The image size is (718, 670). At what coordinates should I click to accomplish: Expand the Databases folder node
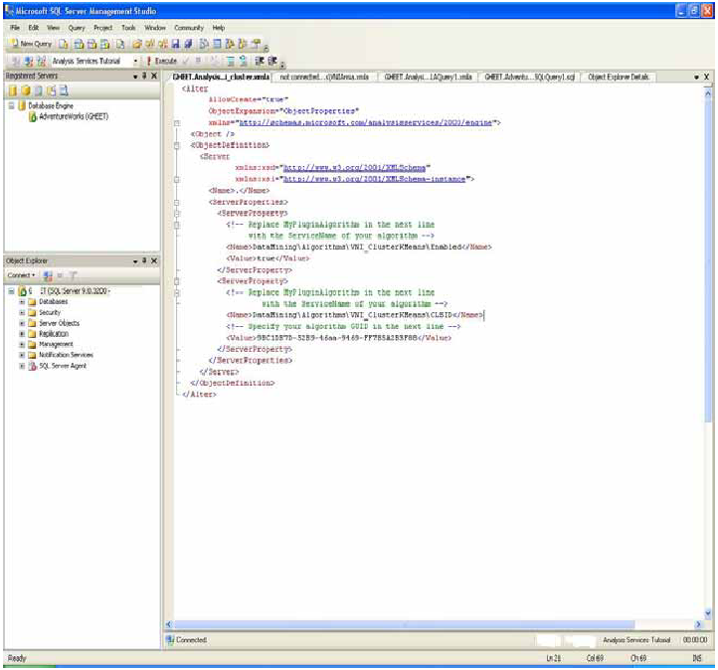(22, 301)
